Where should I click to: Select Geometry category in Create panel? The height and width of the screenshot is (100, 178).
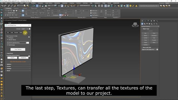142,24
